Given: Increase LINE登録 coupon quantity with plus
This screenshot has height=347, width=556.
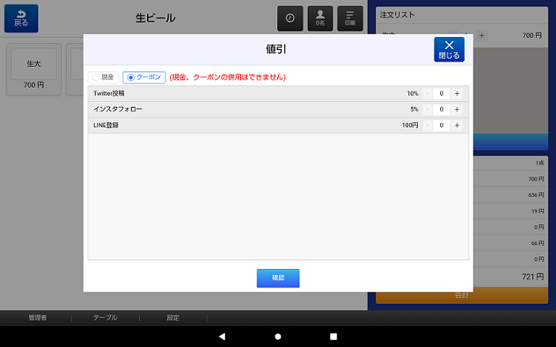Looking at the screenshot, I should [x=457, y=125].
